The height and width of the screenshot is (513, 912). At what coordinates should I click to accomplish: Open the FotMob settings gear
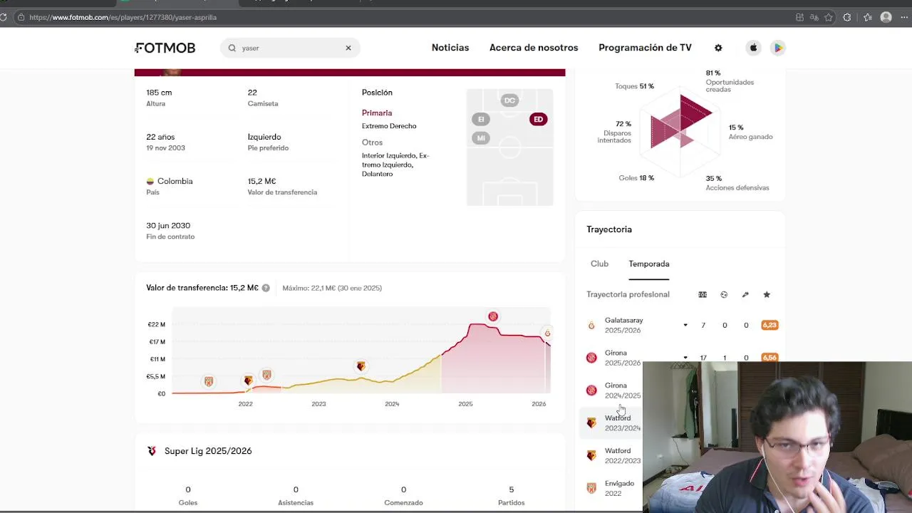point(718,48)
